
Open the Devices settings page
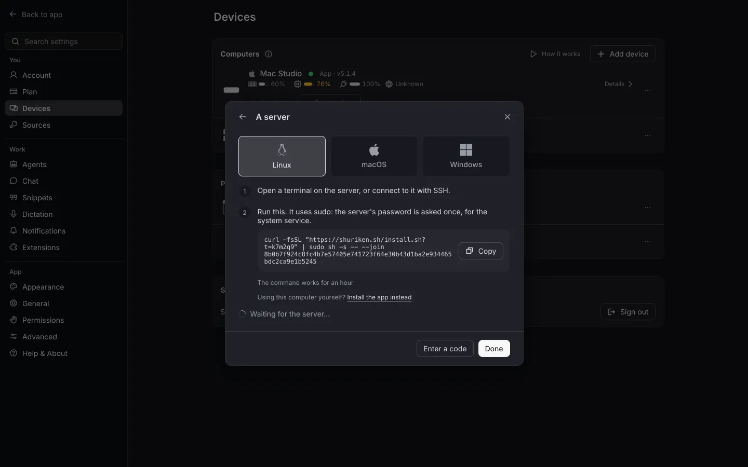point(63,108)
